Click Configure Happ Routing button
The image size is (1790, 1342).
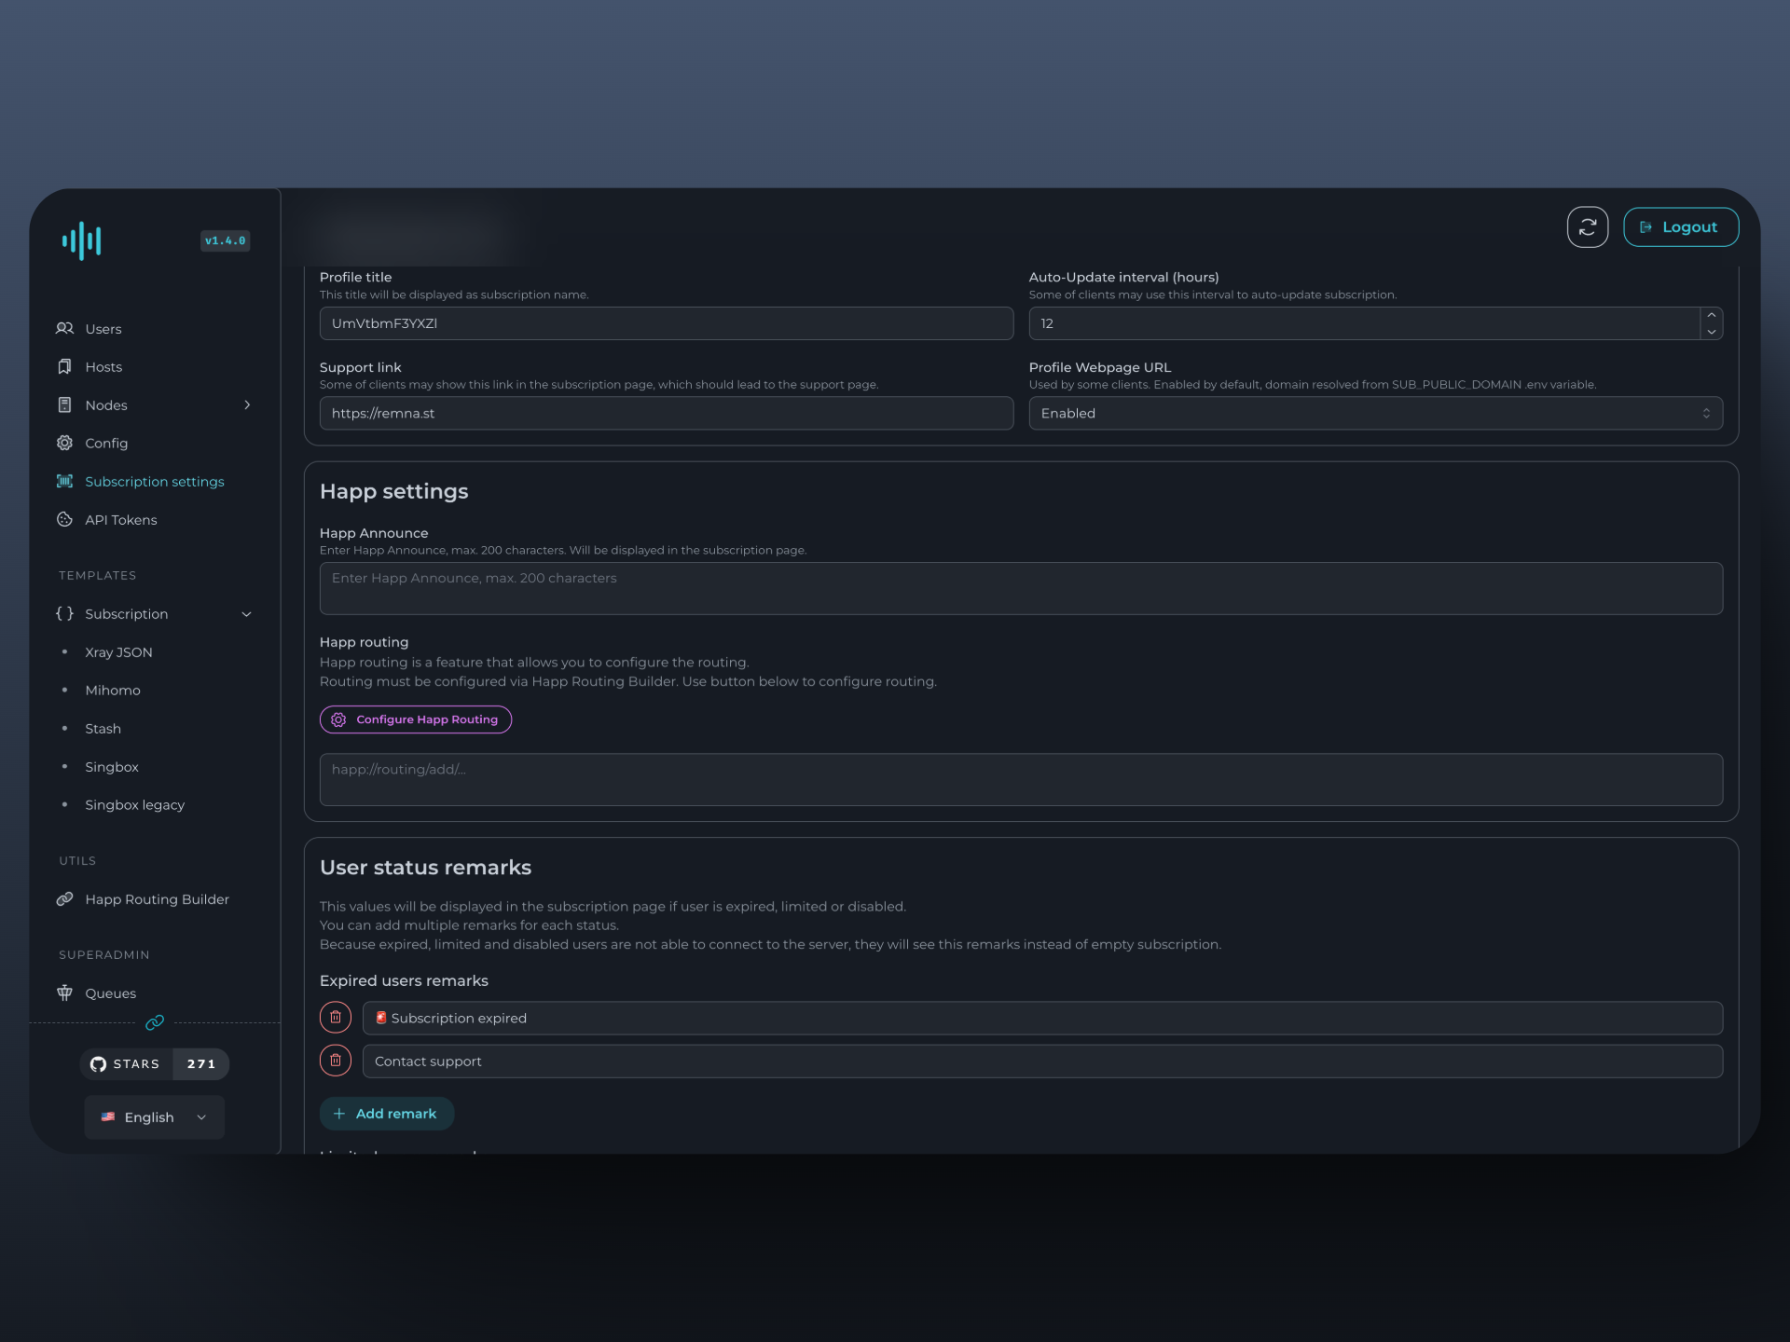[x=415, y=719]
